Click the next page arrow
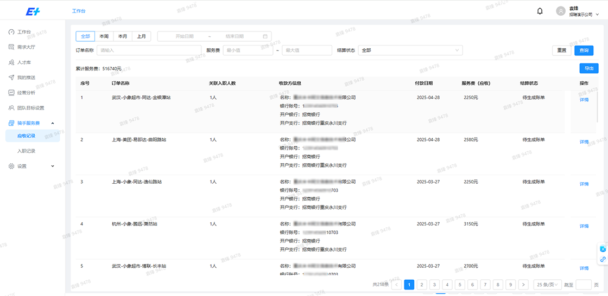Screen dimensions: 608x296 tap(523, 285)
